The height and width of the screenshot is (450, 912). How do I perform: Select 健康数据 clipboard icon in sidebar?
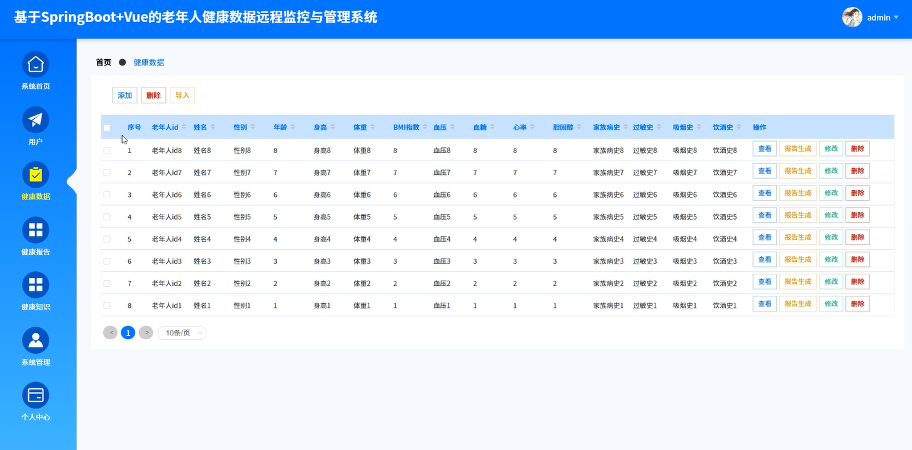36,174
